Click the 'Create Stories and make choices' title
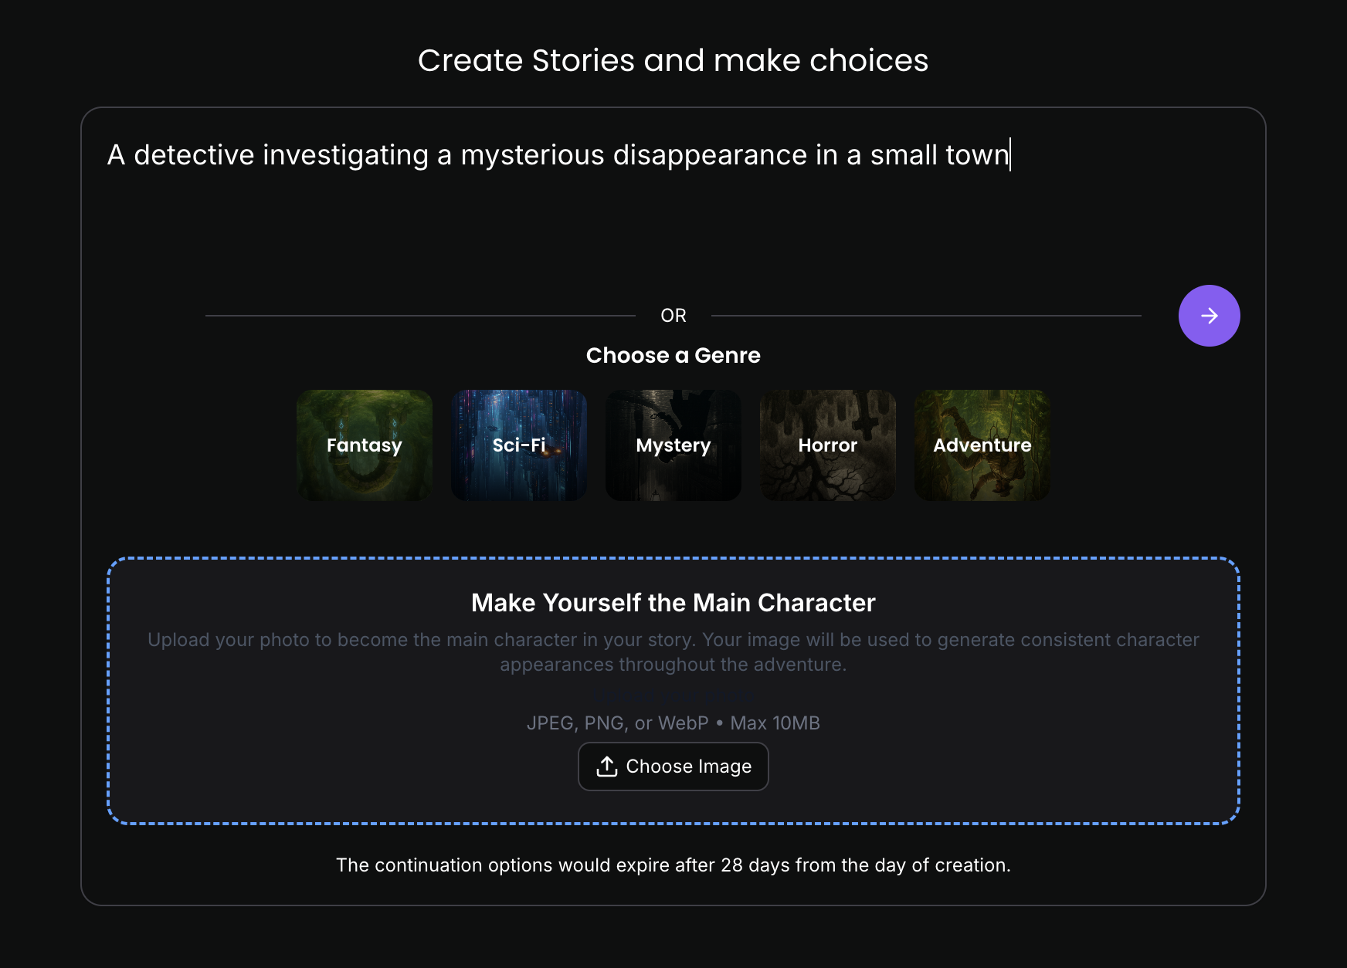This screenshot has height=968, width=1347. 673,60
